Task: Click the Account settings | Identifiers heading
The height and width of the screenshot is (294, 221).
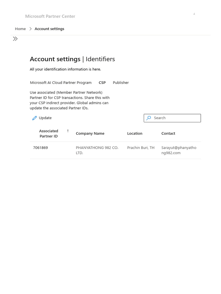Action: coord(72,59)
